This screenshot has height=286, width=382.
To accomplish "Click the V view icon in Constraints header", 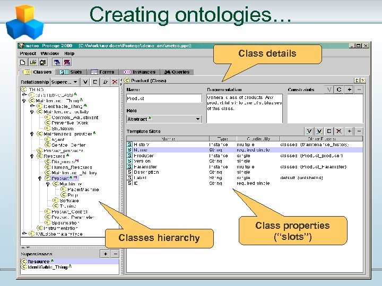I will (329, 90).
